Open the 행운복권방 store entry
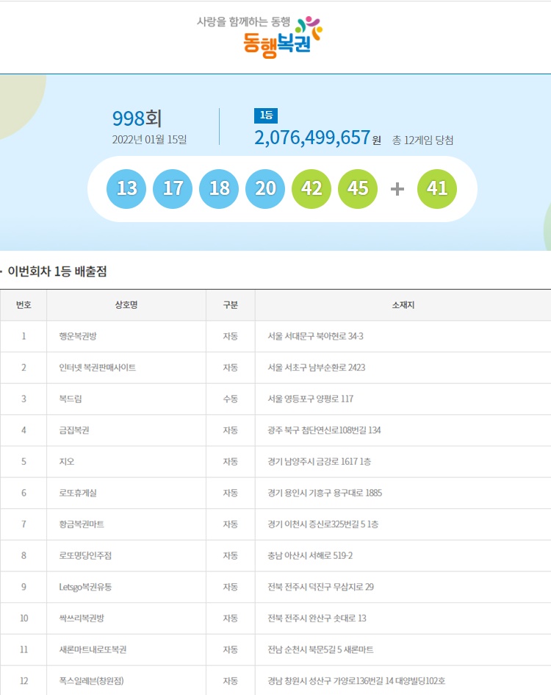This screenshot has width=551, height=695. 77,336
